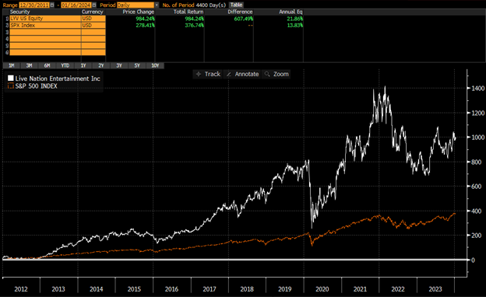Select the 3Y range tab
486x297 pixels.
119,65
